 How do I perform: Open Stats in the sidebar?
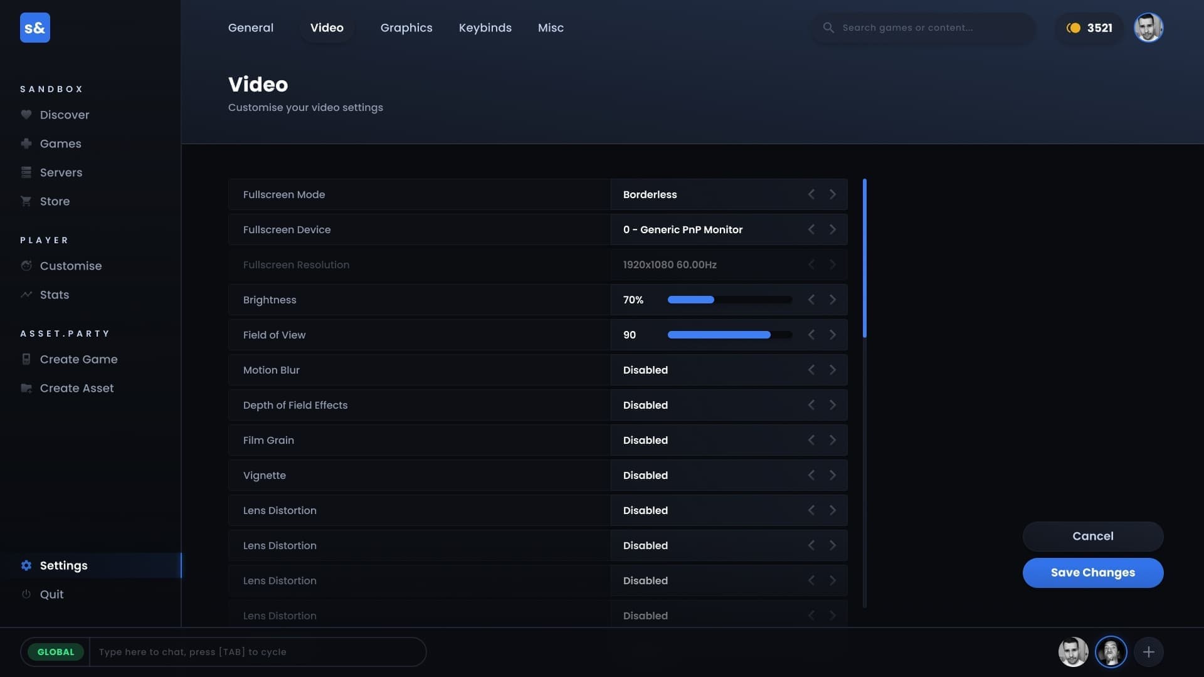(x=55, y=295)
